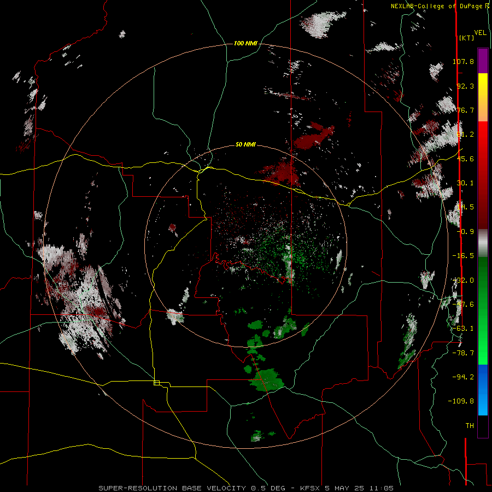Click the 50 NMI range ring label

pos(245,144)
